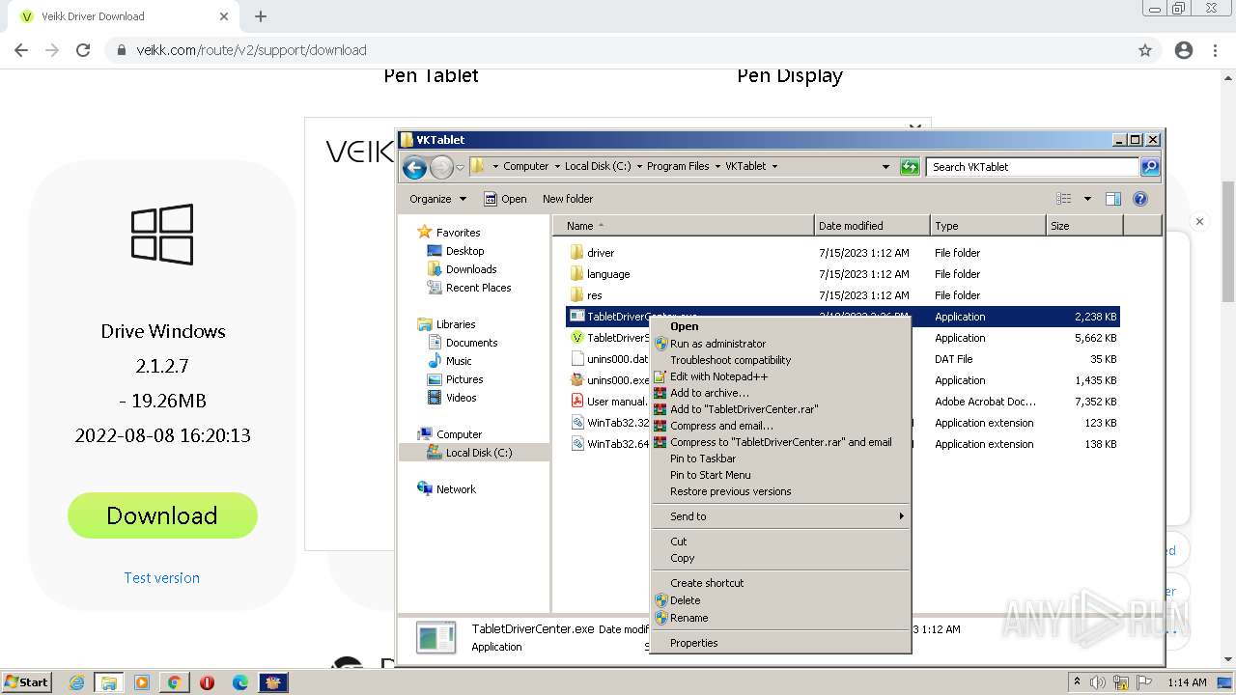
Task: Select Network in navigation pane
Action: (x=446, y=489)
